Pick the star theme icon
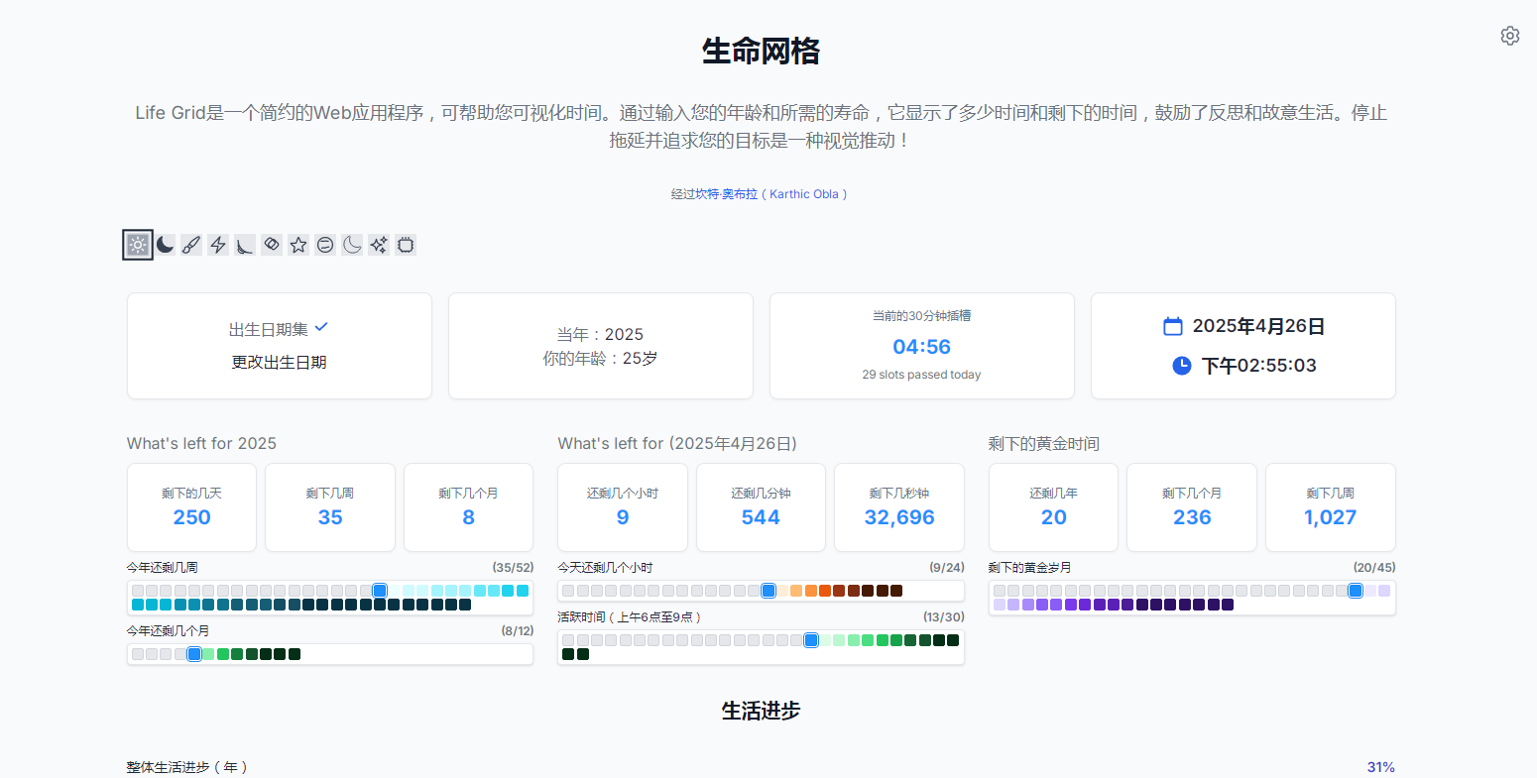The image size is (1537, 778). [x=298, y=245]
